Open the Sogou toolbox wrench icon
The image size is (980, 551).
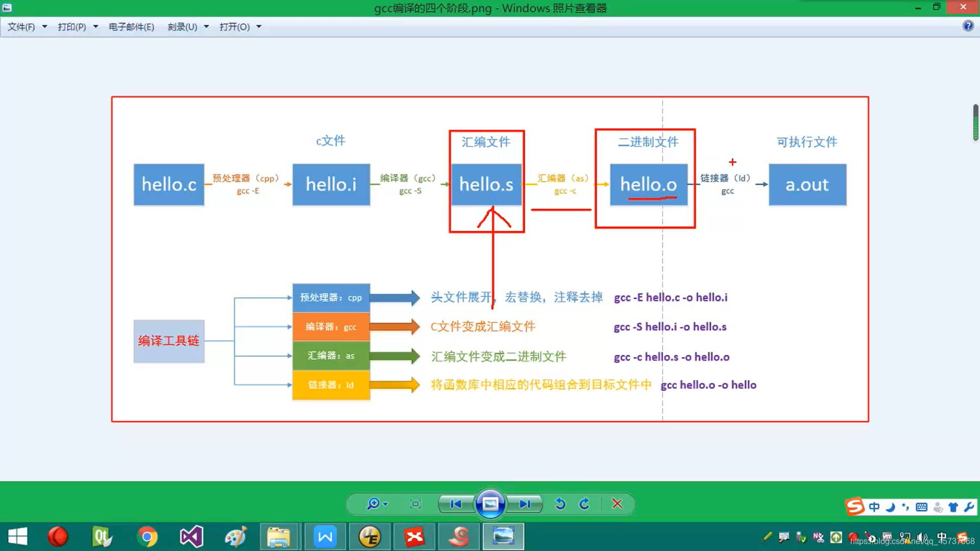[x=969, y=507]
